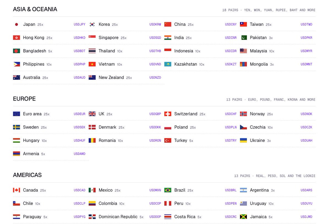330x224 pixels.
Task: Open the USDMXN ticker link
Action: [x=155, y=190]
